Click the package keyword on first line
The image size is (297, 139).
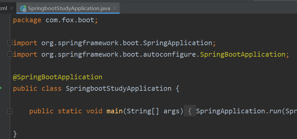27,20
